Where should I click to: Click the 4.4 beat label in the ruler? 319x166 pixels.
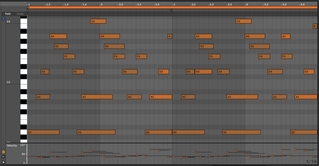[303, 4]
